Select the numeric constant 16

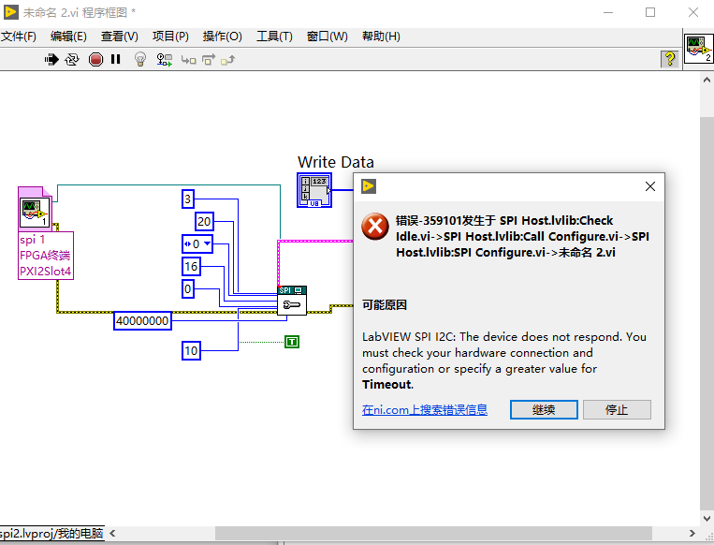[x=191, y=266]
